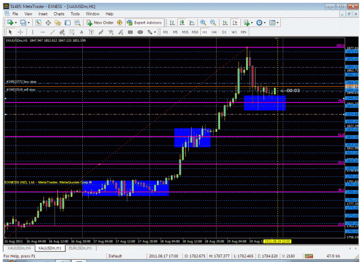Open the Strategy Tester panel

click(x=78, y=23)
